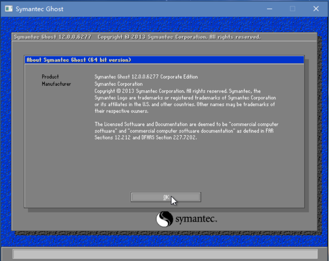This screenshot has height=261, width=329.
Task: Click the disabled maximize window button
Action: point(293,9)
